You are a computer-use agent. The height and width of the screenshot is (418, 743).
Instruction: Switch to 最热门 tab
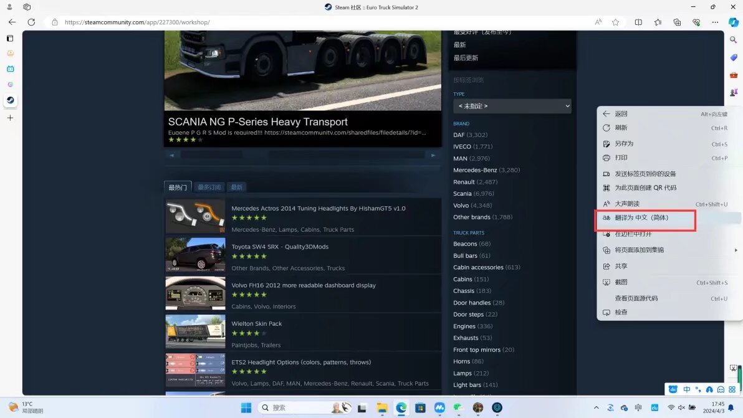[x=178, y=187]
